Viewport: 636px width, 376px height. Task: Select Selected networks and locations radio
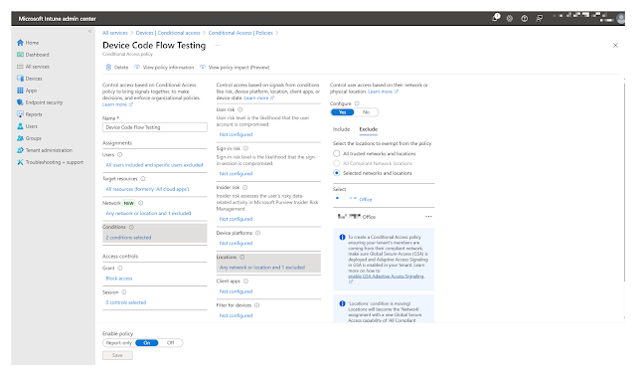tap(336, 173)
